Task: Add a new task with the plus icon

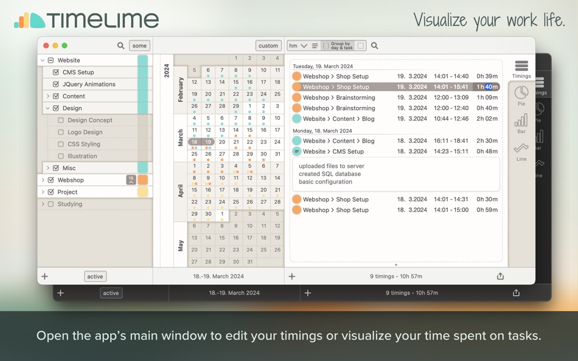Action: click(44, 277)
